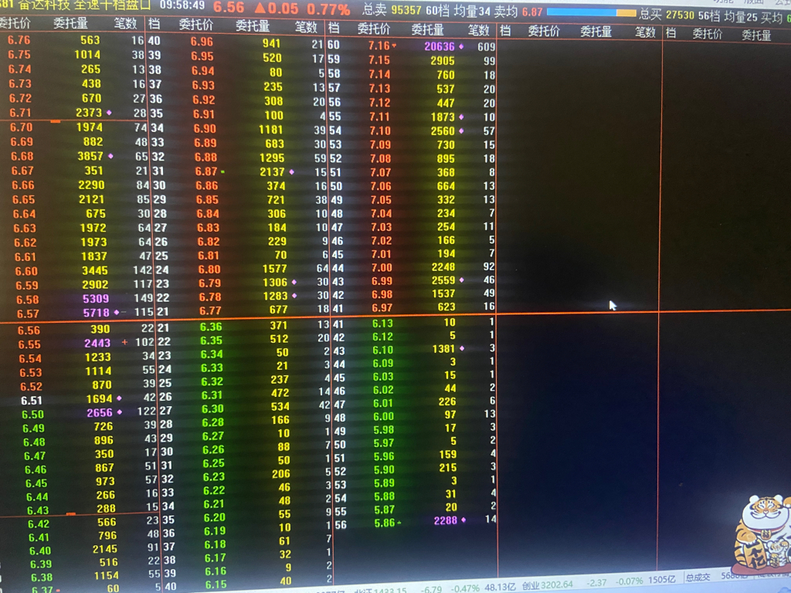Select the sell price 6.76
The width and height of the screenshot is (791, 593).
tap(19, 40)
